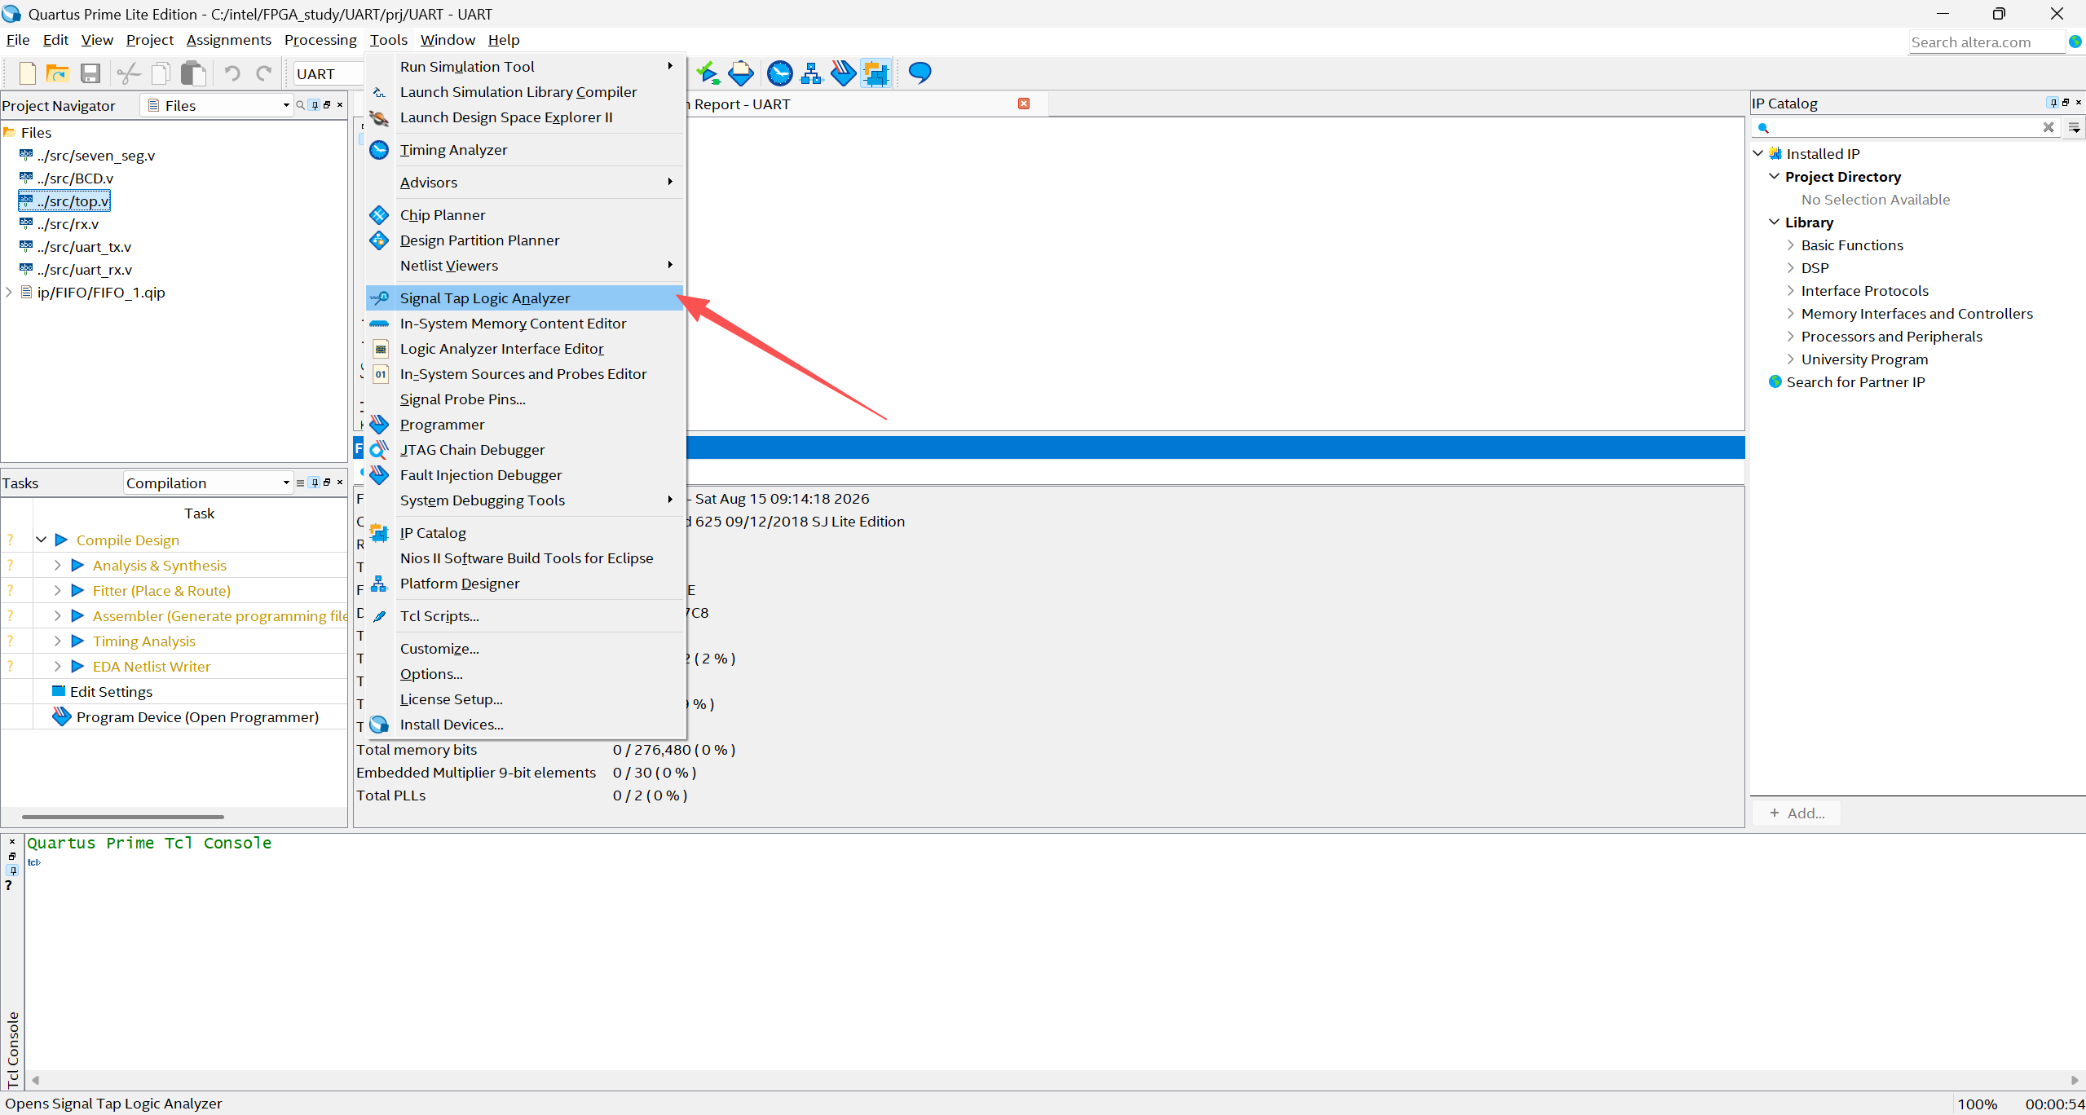Click the green checkmark run toolbar icon
Image resolution: width=2086 pixels, height=1115 pixels.
tap(708, 73)
